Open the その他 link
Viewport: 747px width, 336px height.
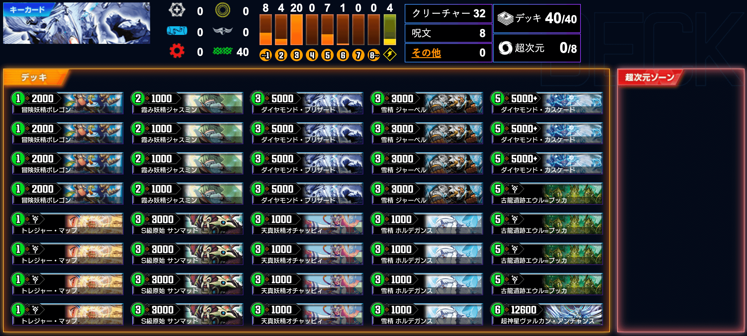(426, 53)
